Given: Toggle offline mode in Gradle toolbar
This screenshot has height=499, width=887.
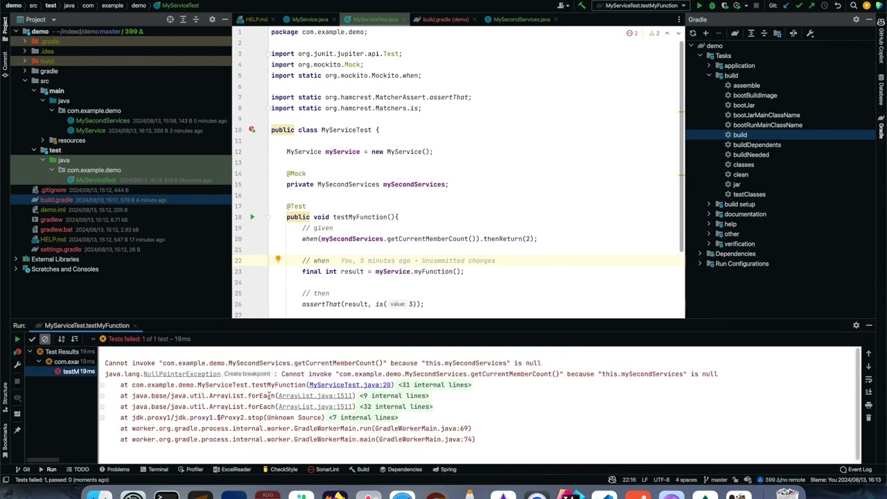Looking at the screenshot, I should [793, 33].
